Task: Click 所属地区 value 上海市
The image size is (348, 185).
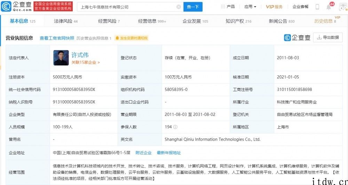Action: (283, 127)
